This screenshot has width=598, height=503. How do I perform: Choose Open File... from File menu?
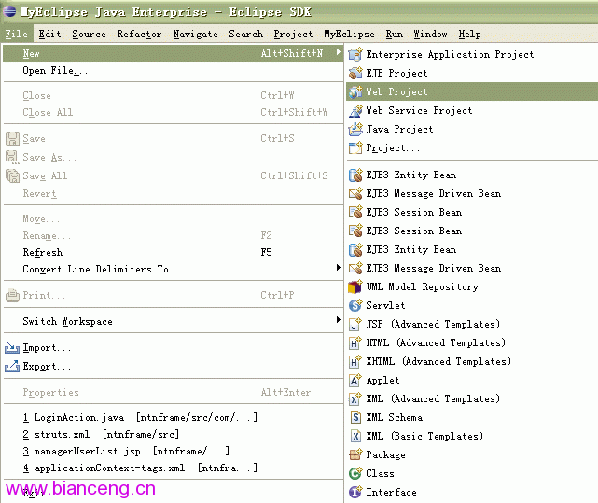[174, 71]
